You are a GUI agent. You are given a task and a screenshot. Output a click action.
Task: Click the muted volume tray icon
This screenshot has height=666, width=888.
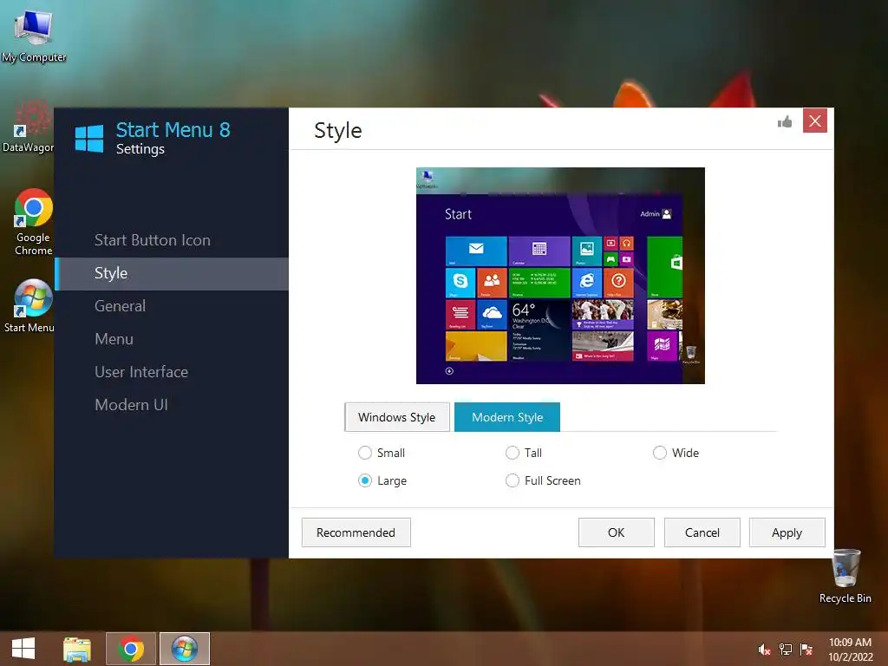(x=764, y=650)
